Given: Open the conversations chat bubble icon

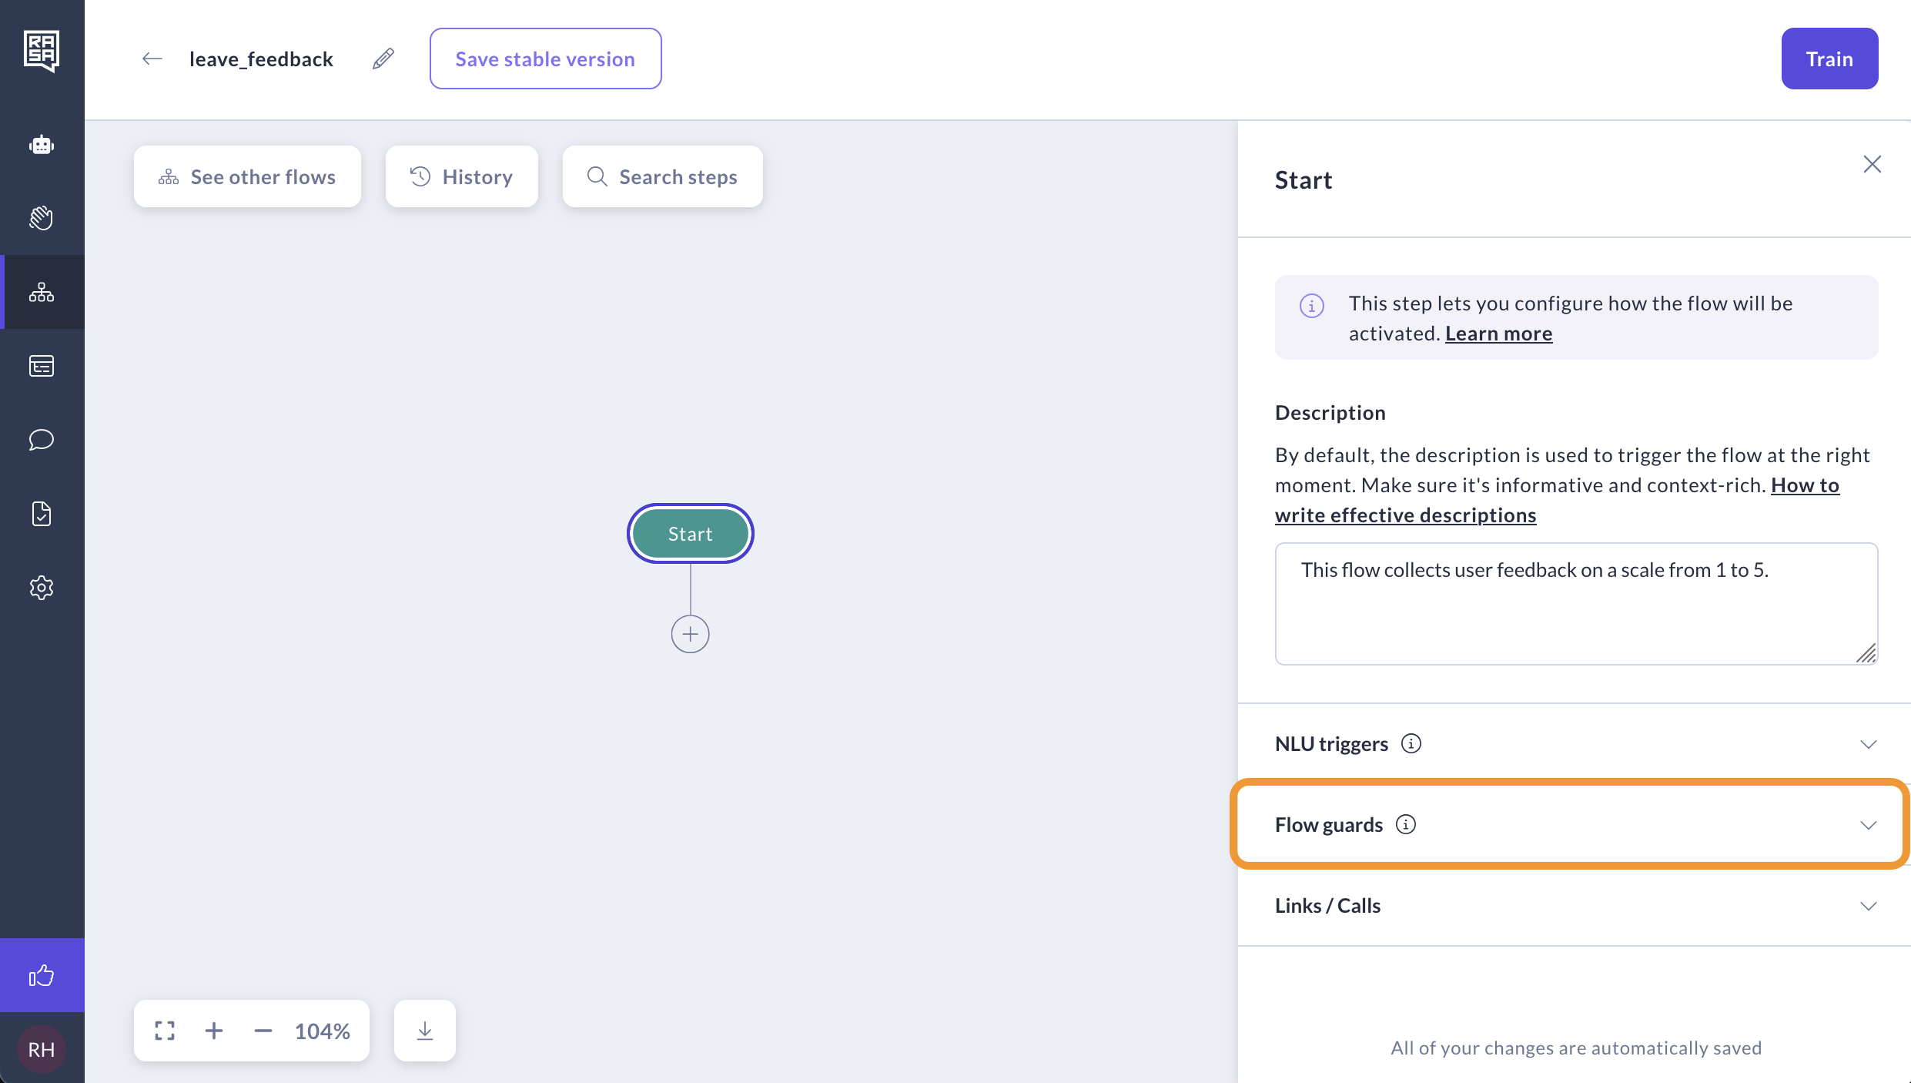Looking at the screenshot, I should [x=42, y=440].
